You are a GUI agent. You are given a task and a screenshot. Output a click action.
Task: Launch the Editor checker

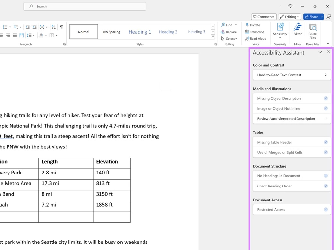[x=297, y=29]
